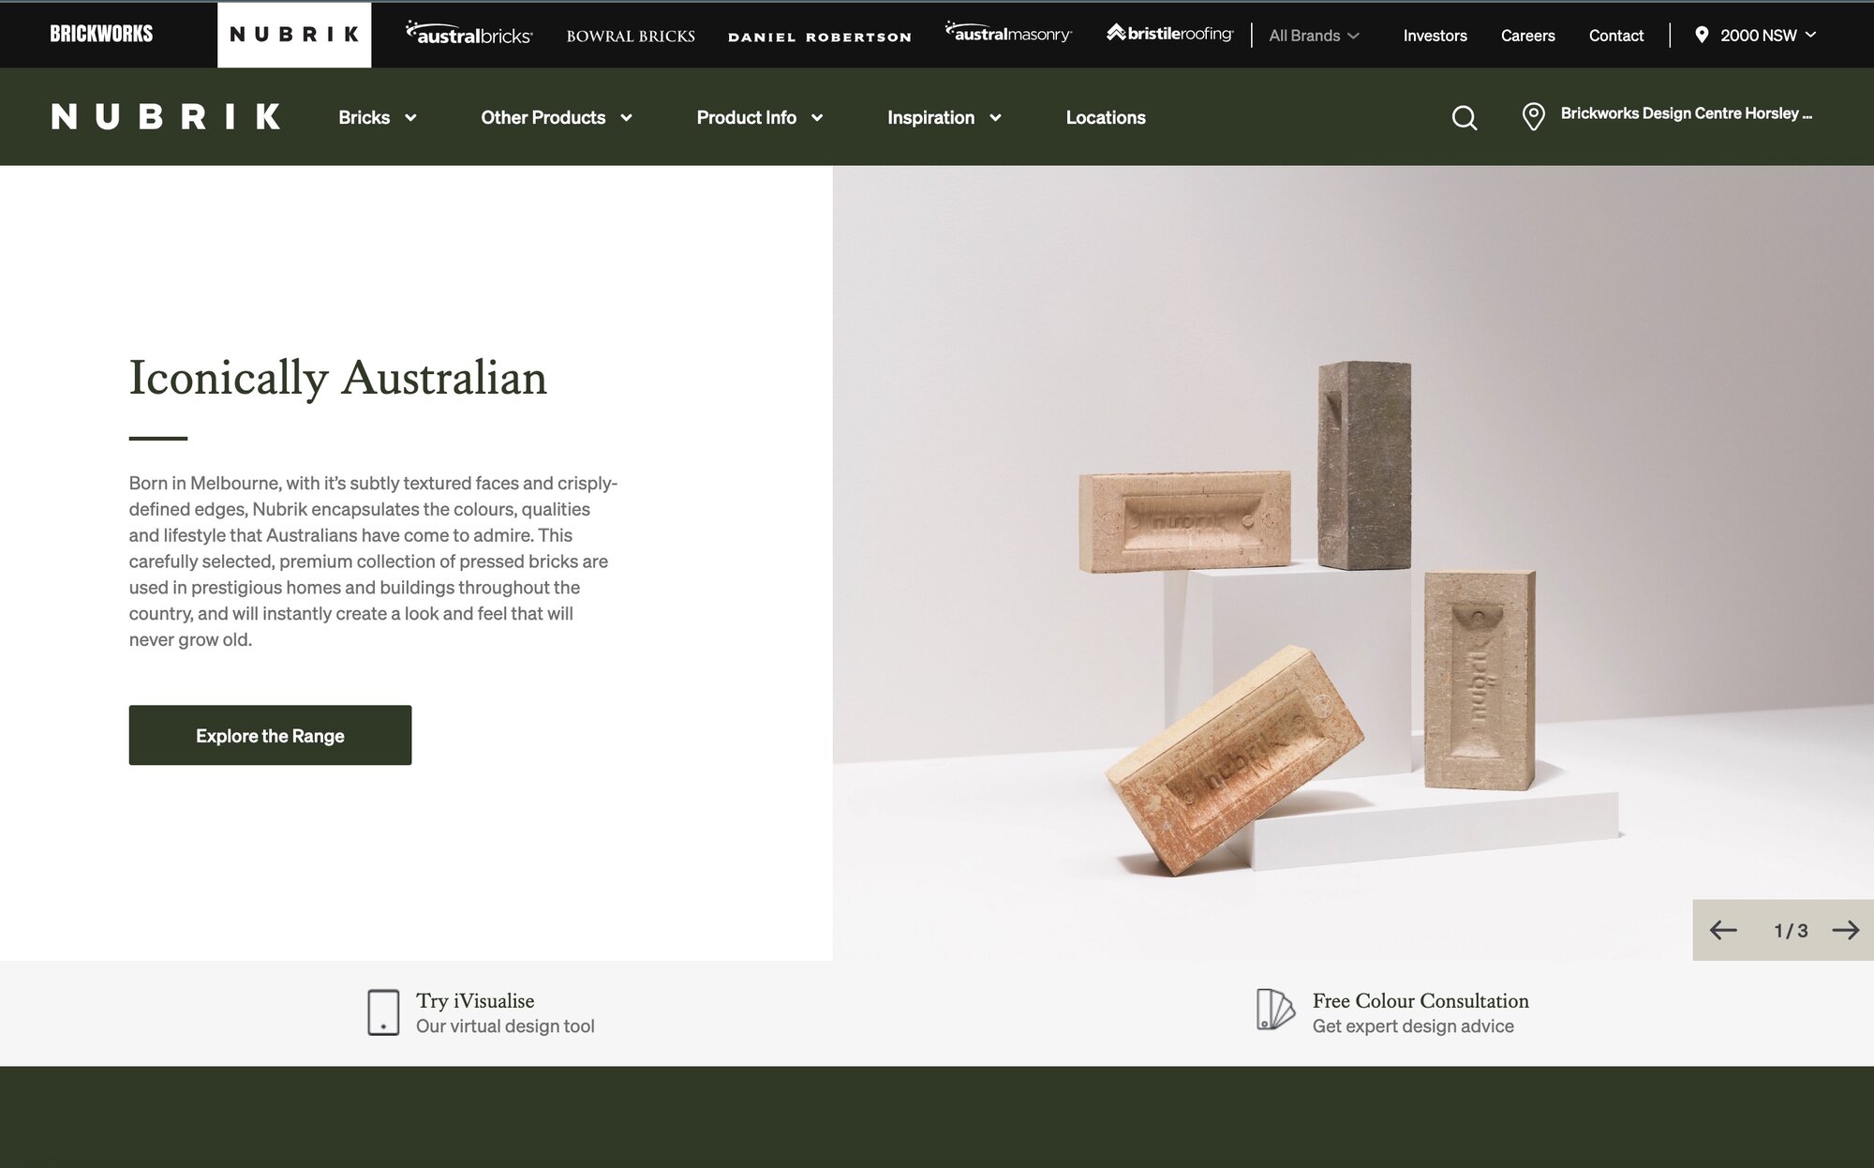The width and height of the screenshot is (1874, 1168).
Task: Expand the Bricks dropdown menu
Action: pos(378,117)
